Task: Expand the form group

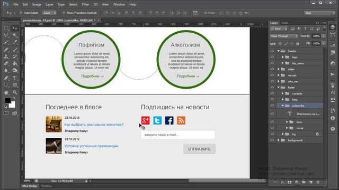Action: click(x=287, y=122)
